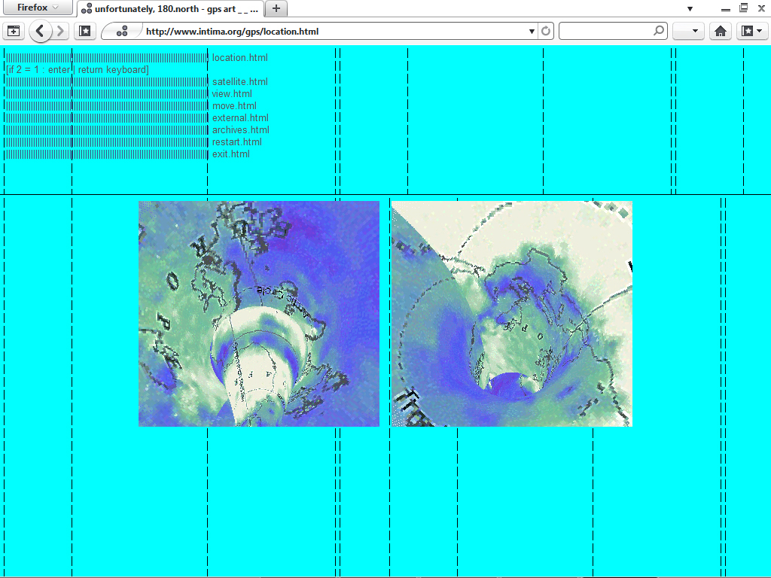Click the left polar map image

(259, 314)
